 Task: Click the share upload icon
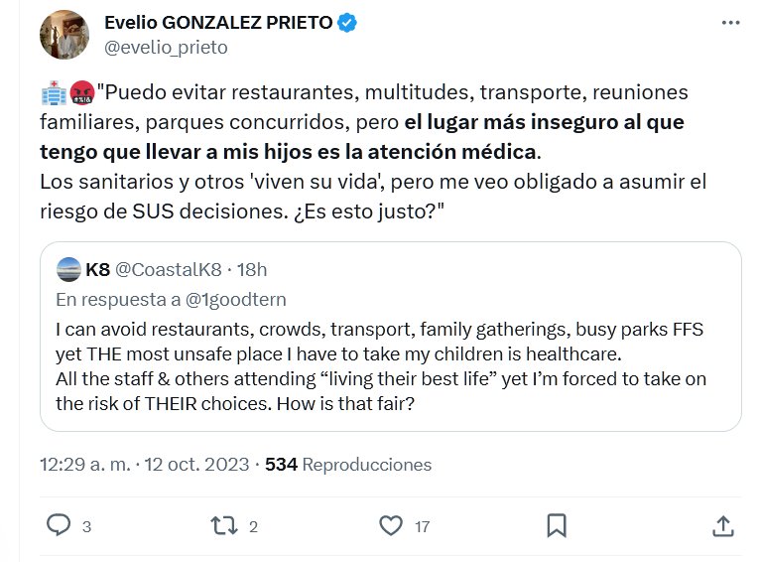click(x=723, y=525)
